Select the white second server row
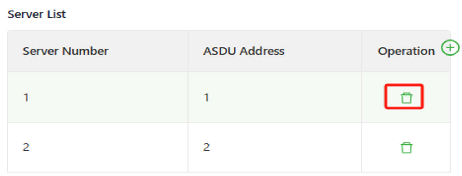The image size is (462, 176). (x=105, y=147)
